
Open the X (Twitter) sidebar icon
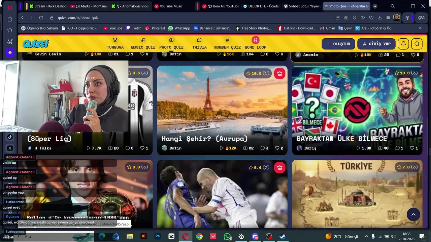10,148
